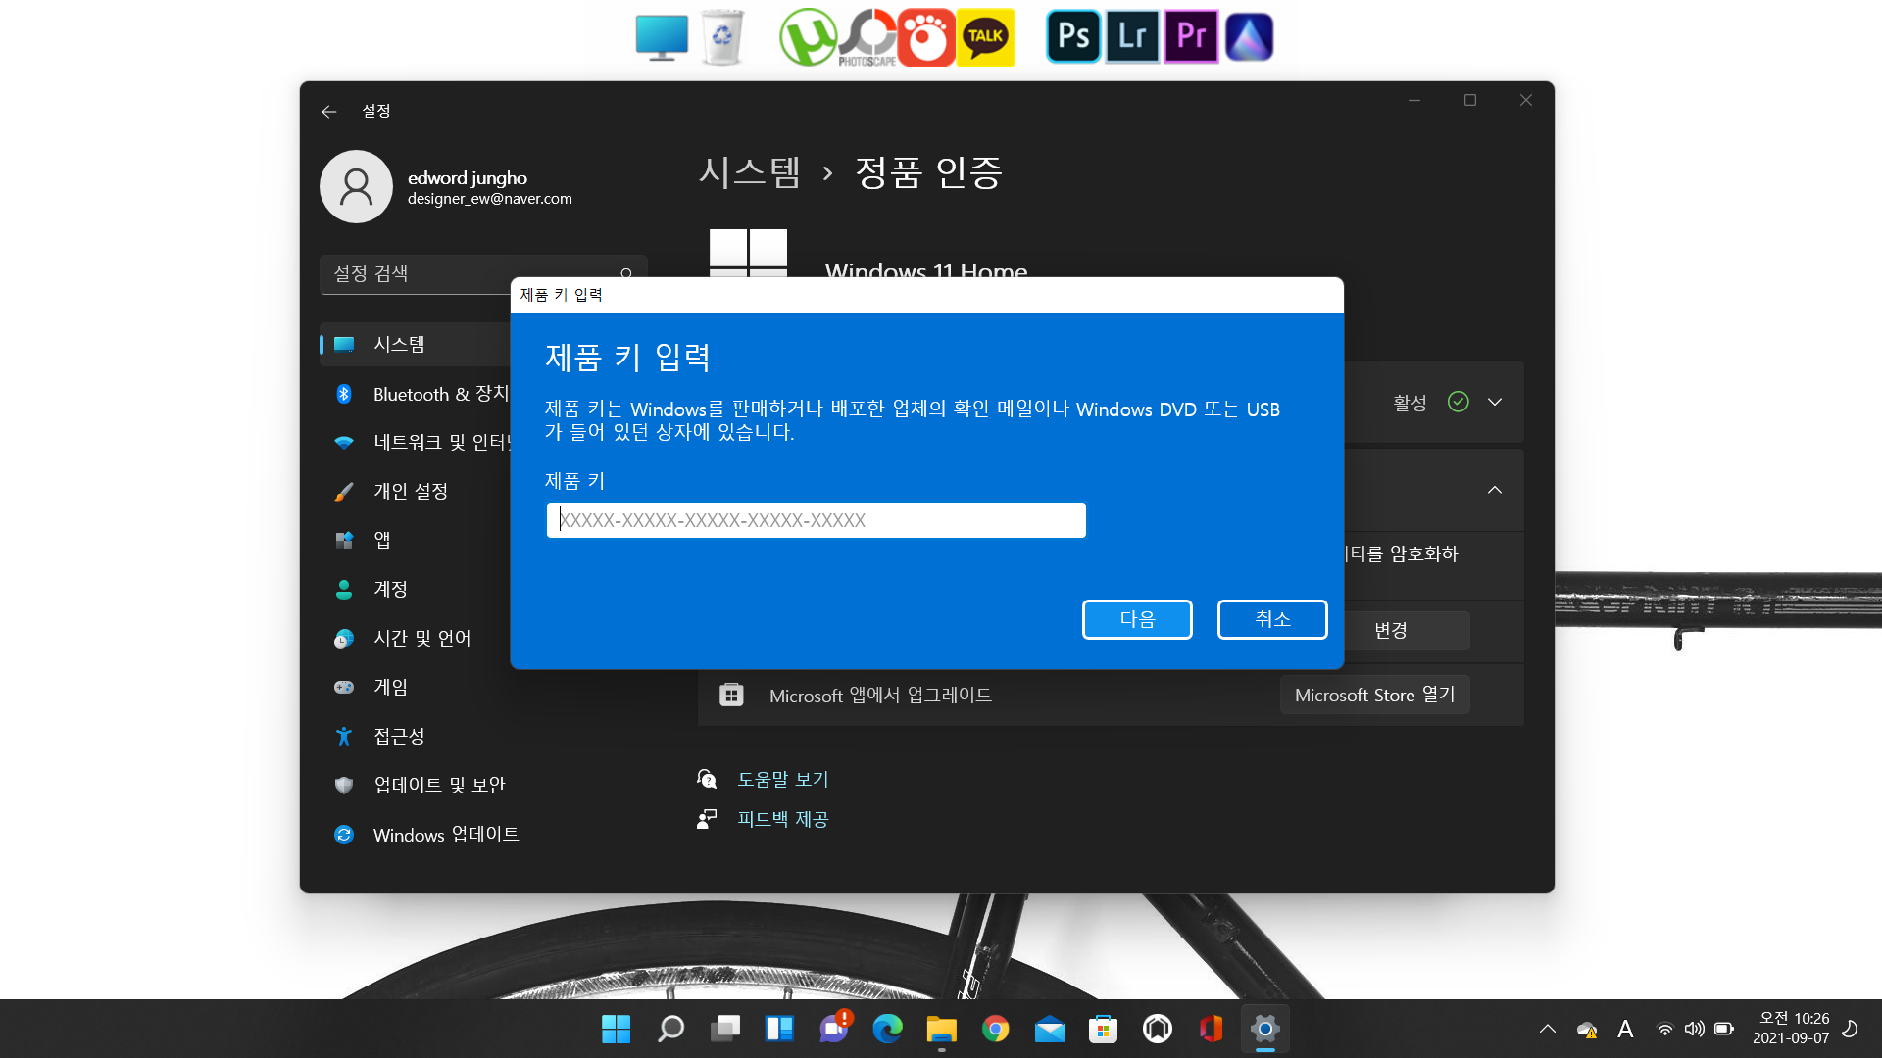Open Google Chrome from taskbar
The image size is (1882, 1058).
995,1029
